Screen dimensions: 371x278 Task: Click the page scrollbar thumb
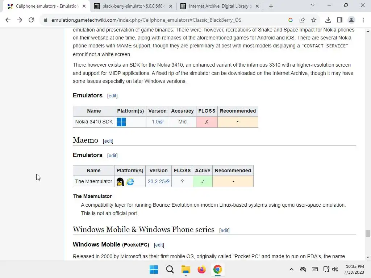click(368, 233)
